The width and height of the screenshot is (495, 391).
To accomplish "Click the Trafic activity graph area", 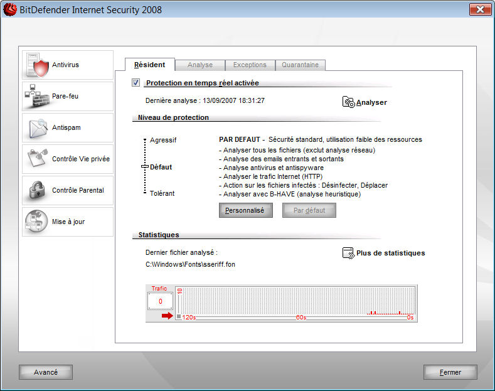I will (x=298, y=302).
